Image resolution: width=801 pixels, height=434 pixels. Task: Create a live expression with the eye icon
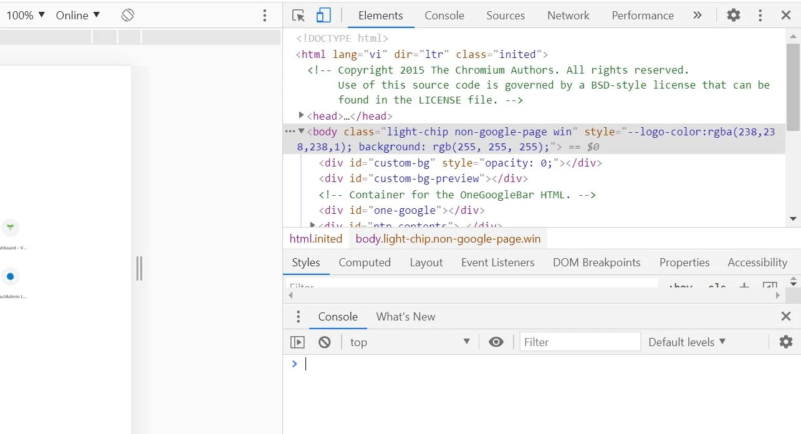496,342
